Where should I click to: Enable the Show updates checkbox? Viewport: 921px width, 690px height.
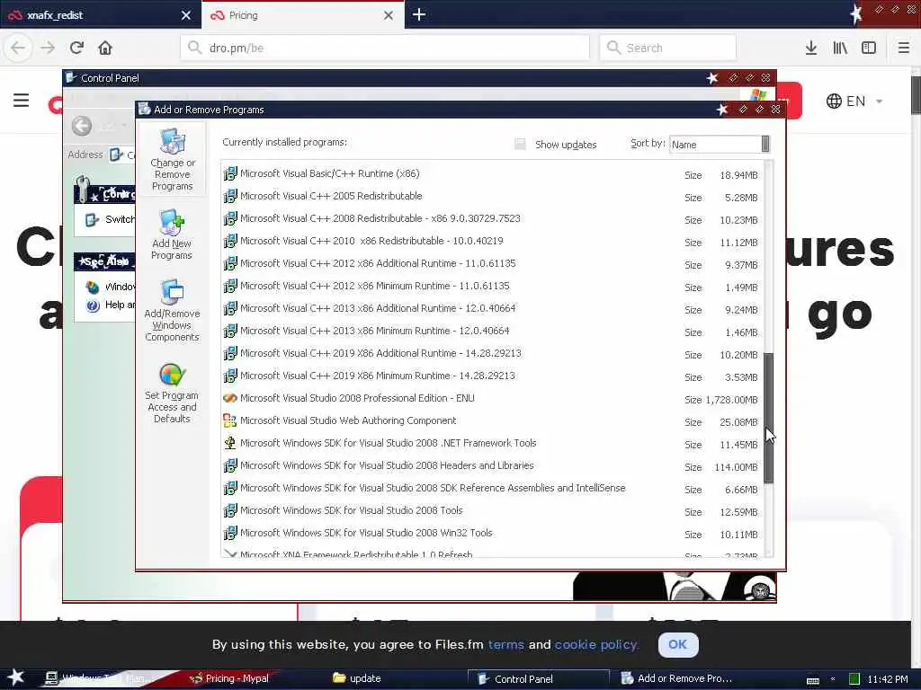(x=520, y=145)
